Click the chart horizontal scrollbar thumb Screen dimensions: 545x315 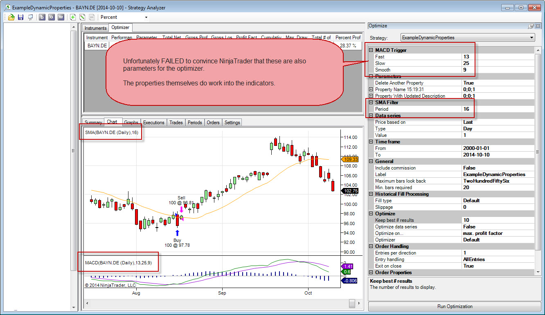pyautogui.click(x=352, y=303)
